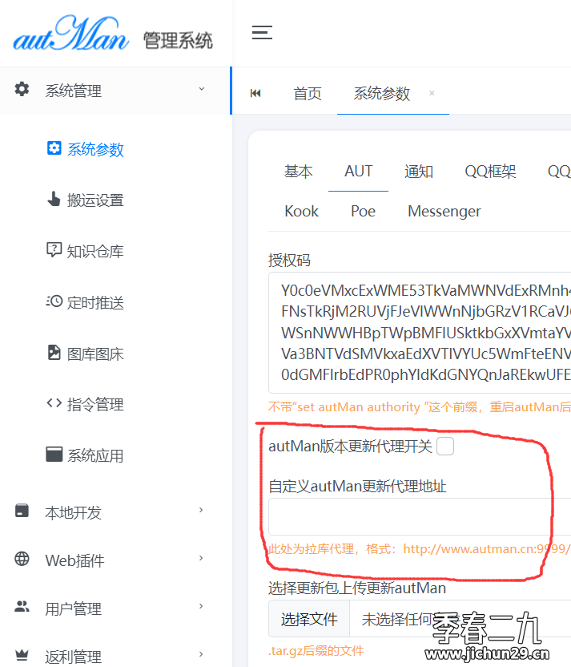Open 系统参数 in the sidebar
The image size is (571, 667).
click(95, 149)
